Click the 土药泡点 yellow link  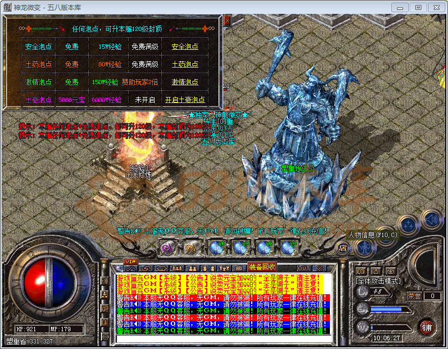point(185,64)
